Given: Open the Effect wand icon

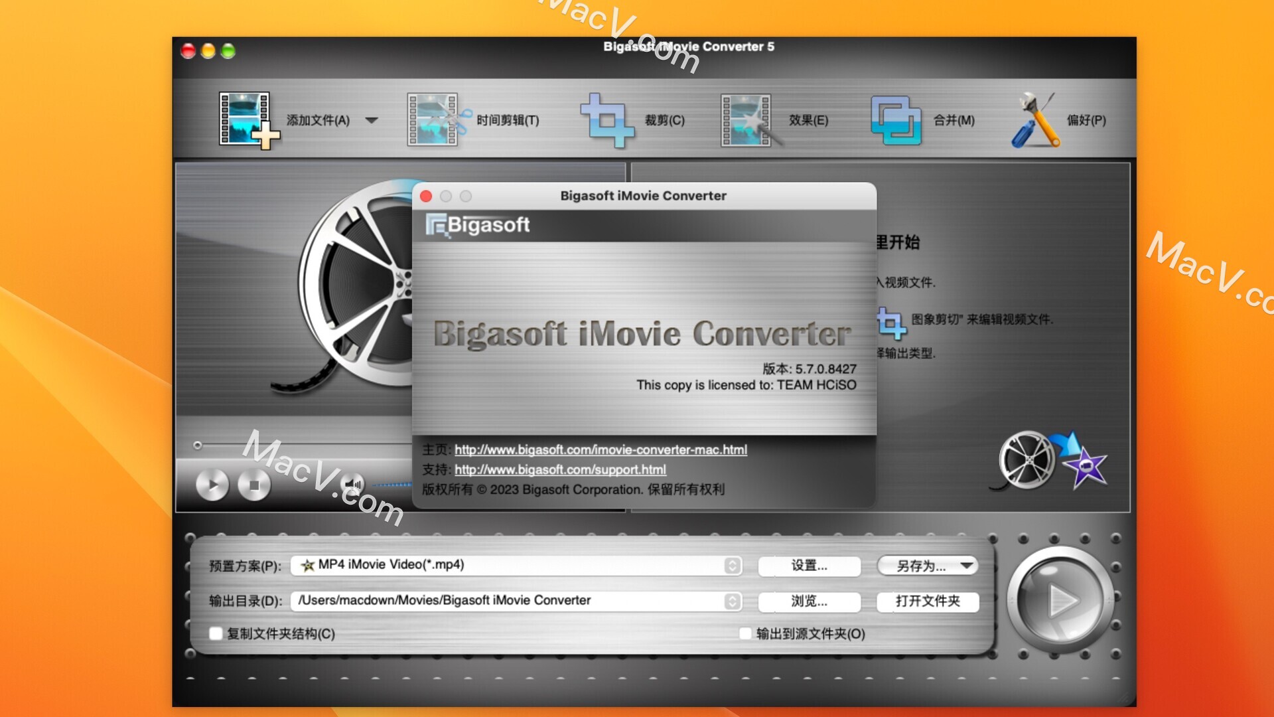Looking at the screenshot, I should coord(751,120).
